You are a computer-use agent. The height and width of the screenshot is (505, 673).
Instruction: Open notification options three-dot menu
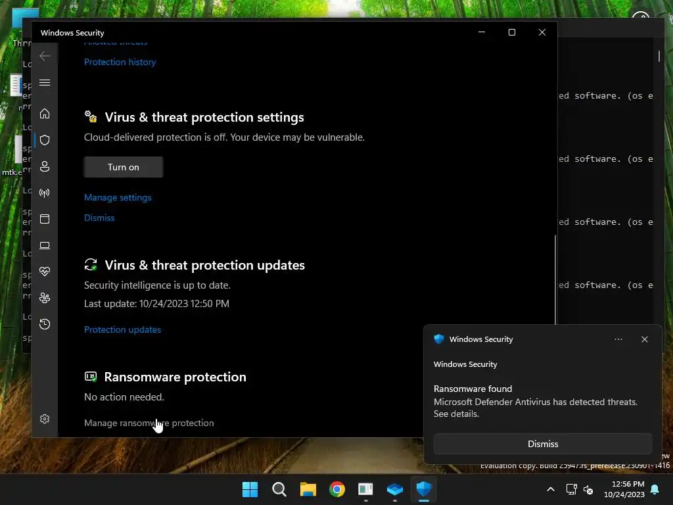[618, 339]
